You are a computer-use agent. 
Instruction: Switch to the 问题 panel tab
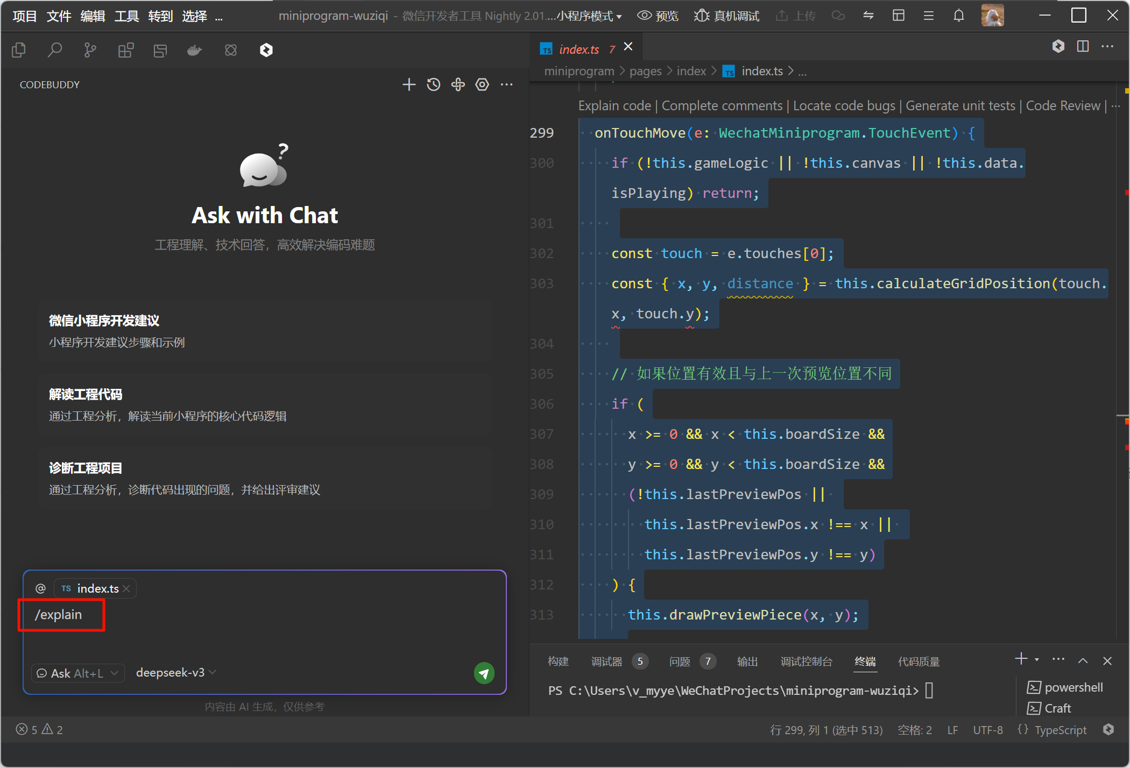pos(680,661)
